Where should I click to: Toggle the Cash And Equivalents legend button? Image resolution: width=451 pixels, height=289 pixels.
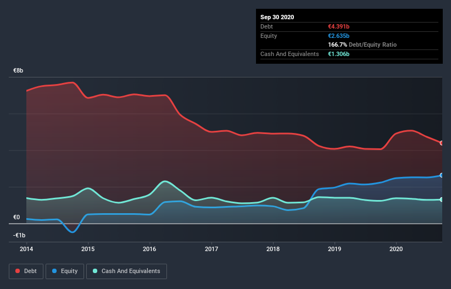[126, 271]
